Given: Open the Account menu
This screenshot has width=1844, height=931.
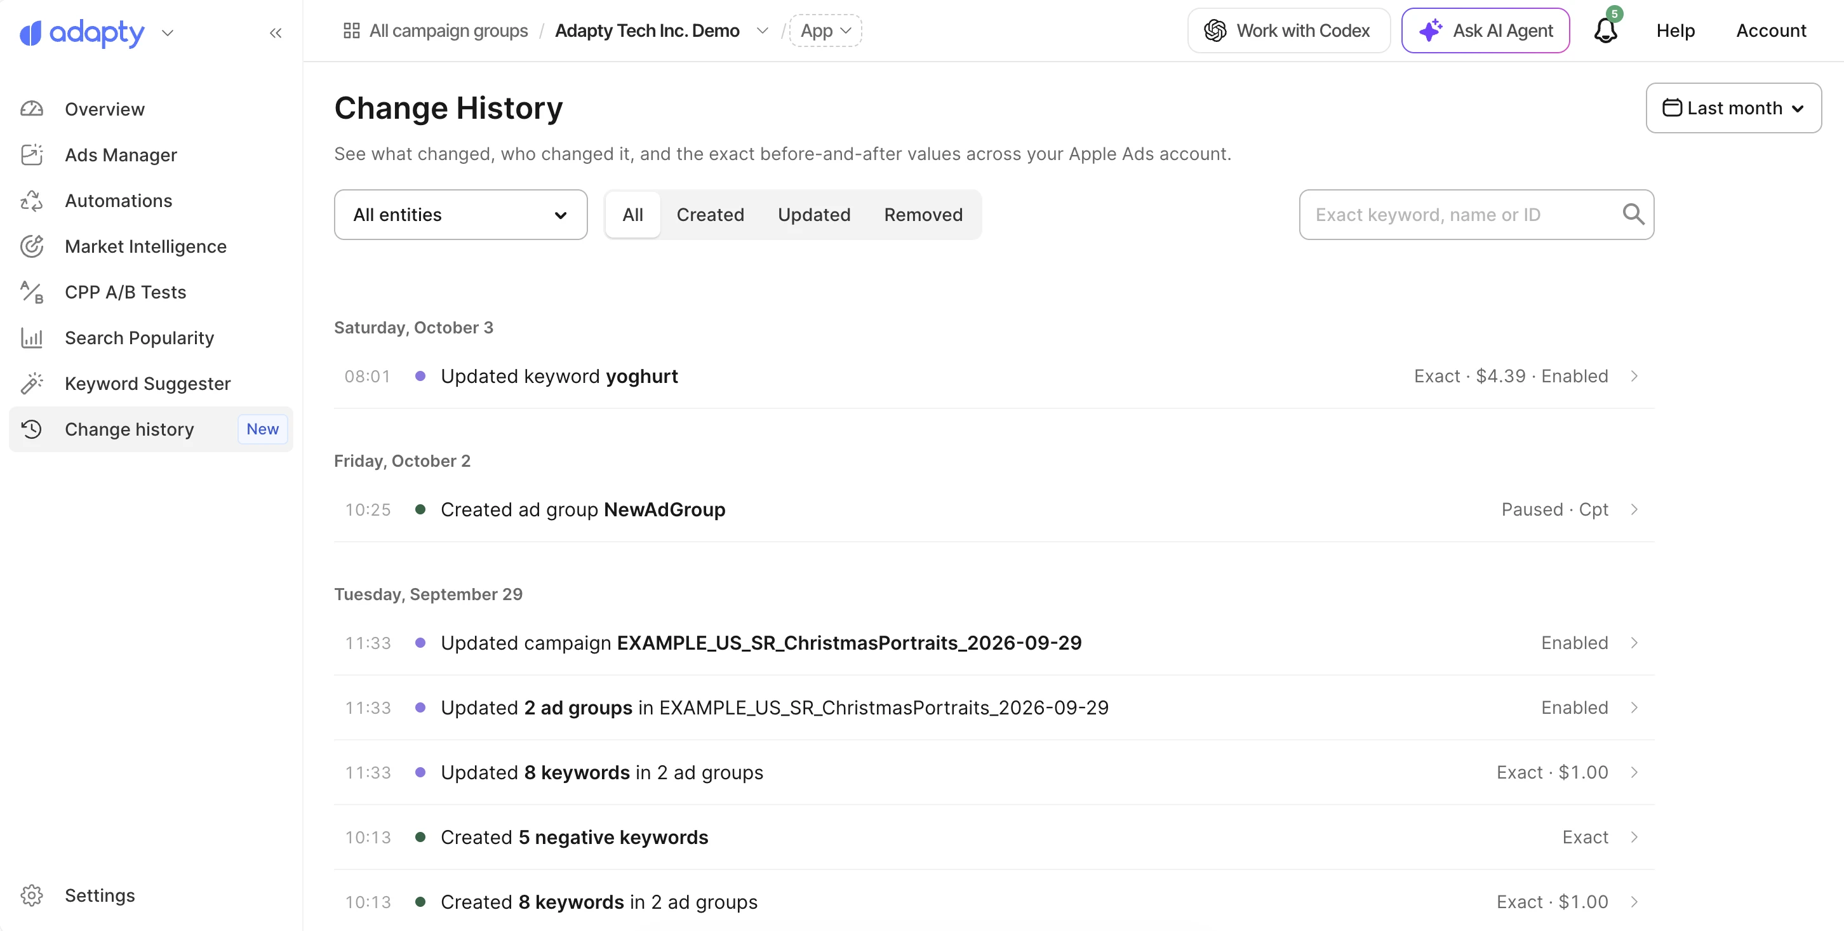Looking at the screenshot, I should pyautogui.click(x=1770, y=30).
